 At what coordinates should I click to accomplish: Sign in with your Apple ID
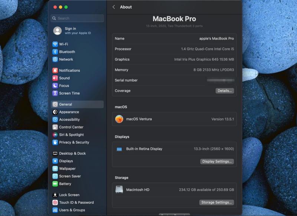pyautogui.click(x=78, y=31)
